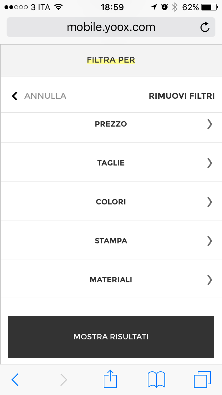The width and height of the screenshot is (222, 395).
Task: Expand the STAMPA filter chevron
Action: pos(210,241)
